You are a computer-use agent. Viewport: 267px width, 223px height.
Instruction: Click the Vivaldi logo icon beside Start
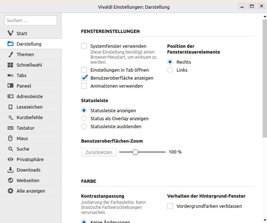(10, 33)
